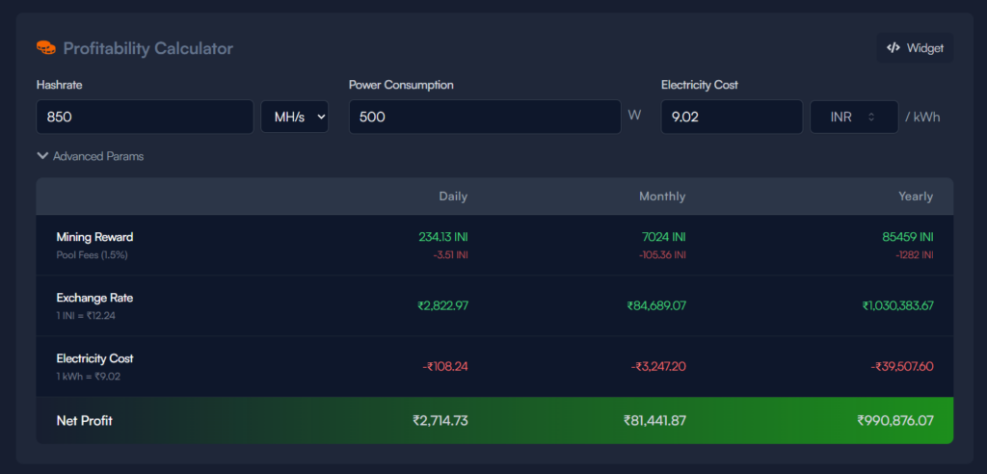Click into the Hashrate input field
This screenshot has height=474, width=987.
click(145, 117)
